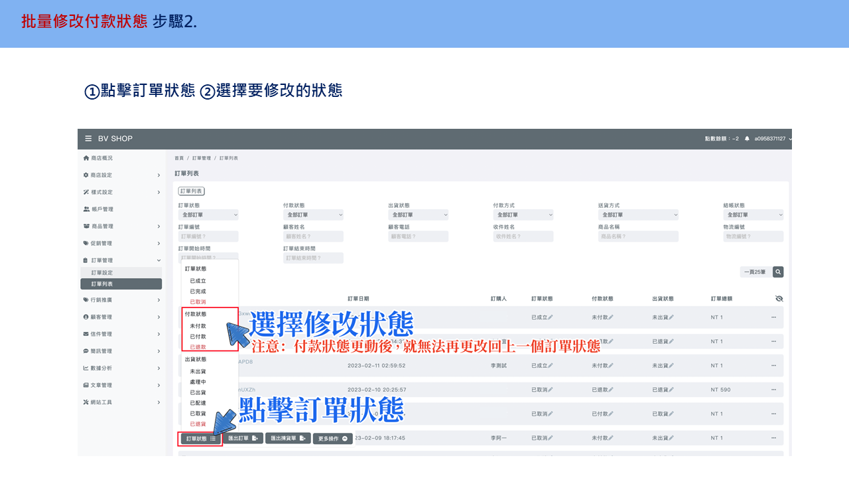Open three-dot menu of the 李測試 row

773,366
